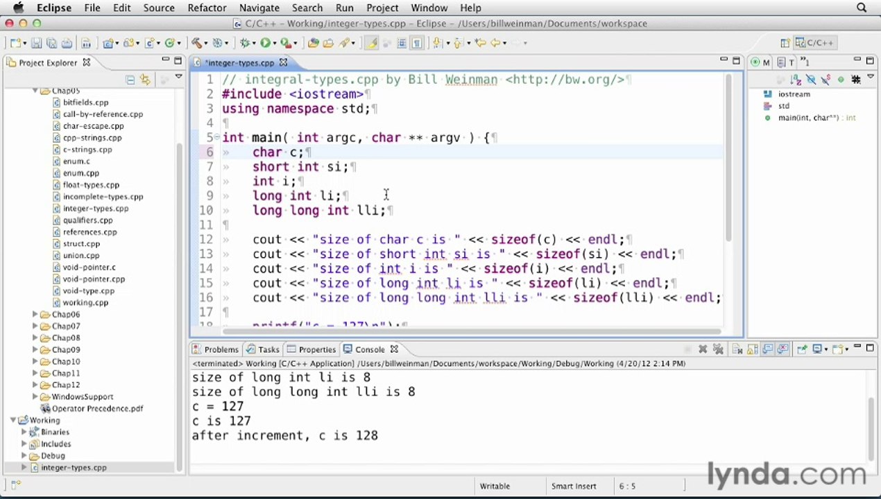Viewport: 881px width, 499px height.
Task: Open the Navigate menu
Action: 259,8
